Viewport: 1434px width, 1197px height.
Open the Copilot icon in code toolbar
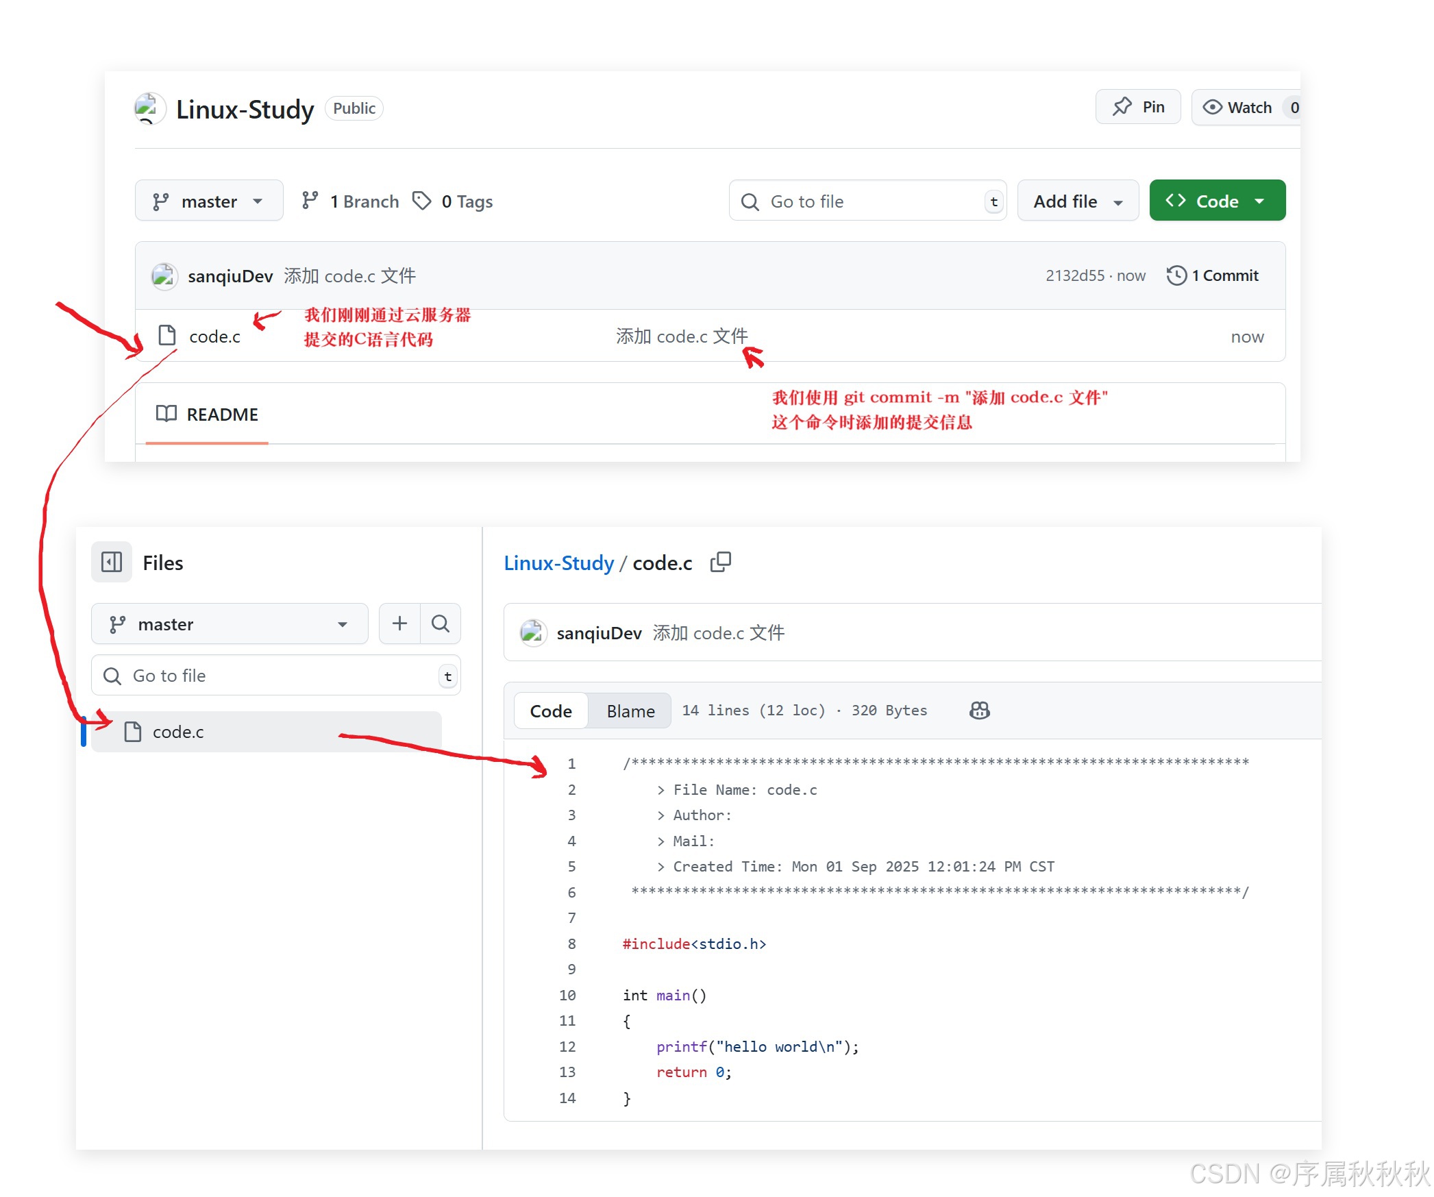point(979,711)
